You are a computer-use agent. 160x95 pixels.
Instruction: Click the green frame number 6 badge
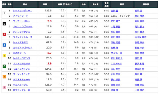pos(4,66)
